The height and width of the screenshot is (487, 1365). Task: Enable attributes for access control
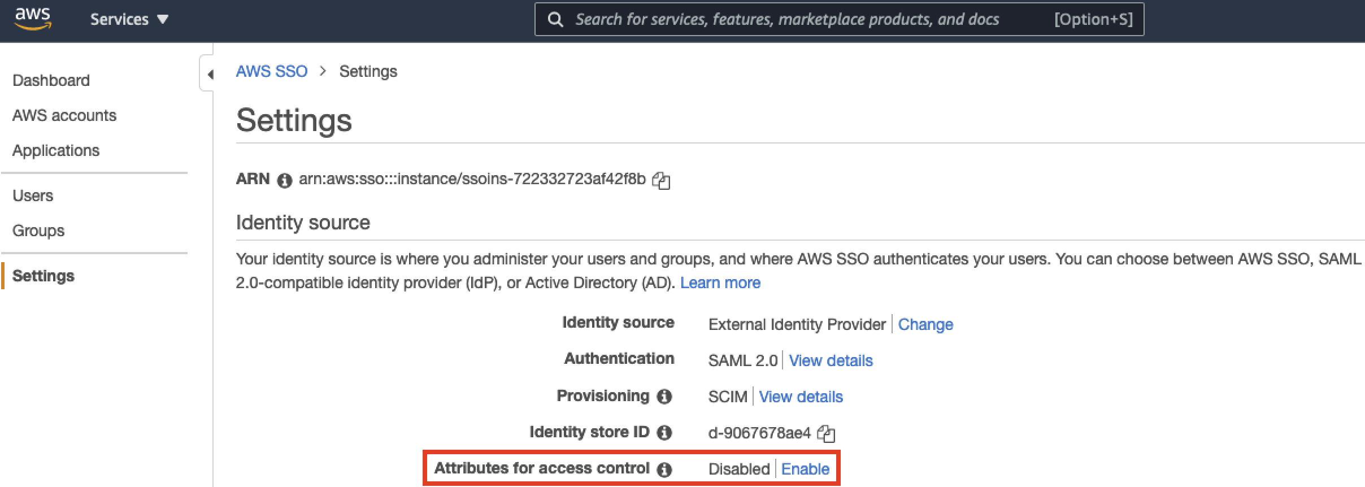(805, 469)
